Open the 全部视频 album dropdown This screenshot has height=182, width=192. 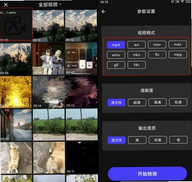(50, 5)
